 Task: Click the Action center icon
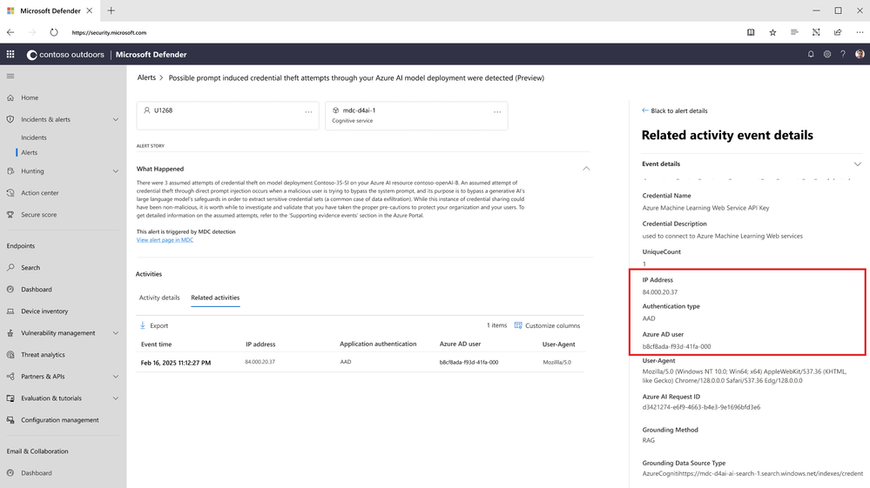[10, 193]
